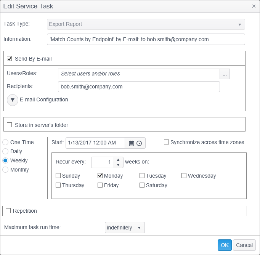Click the ellipsis button beside Users/Roles
Image resolution: width=260 pixels, height=255 pixels.
coord(225,74)
